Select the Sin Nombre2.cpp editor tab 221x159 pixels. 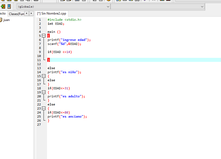pos(52,13)
